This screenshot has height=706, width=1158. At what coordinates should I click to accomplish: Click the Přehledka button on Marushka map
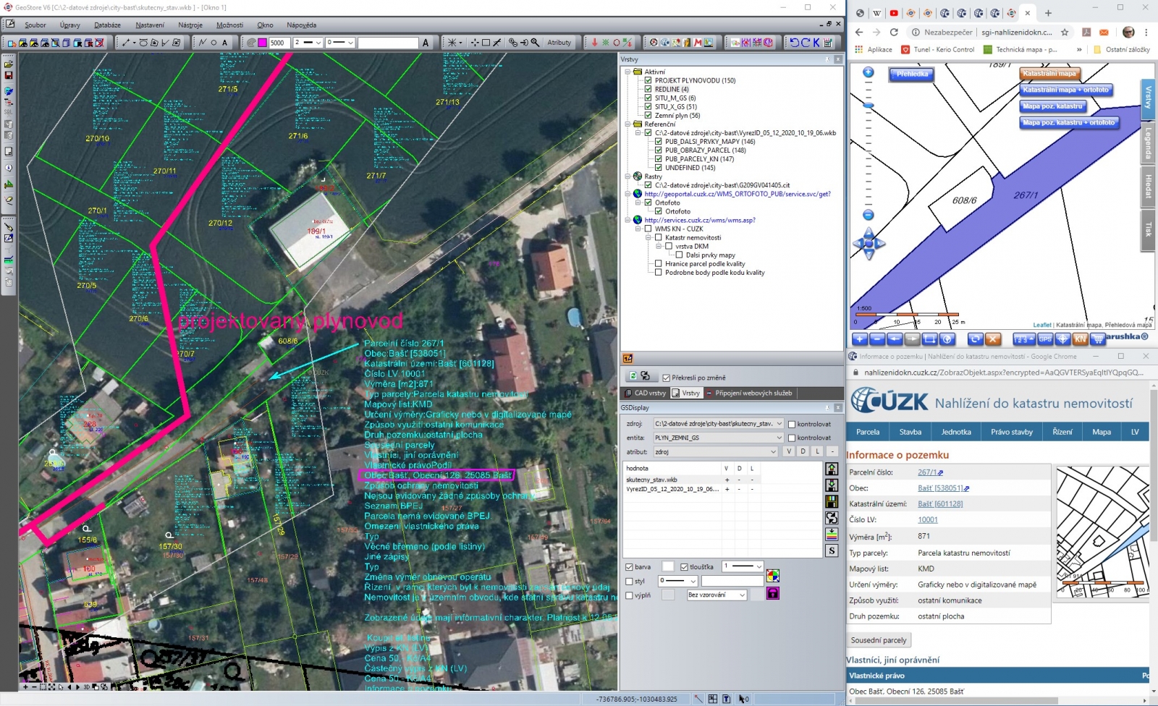pyautogui.click(x=912, y=74)
